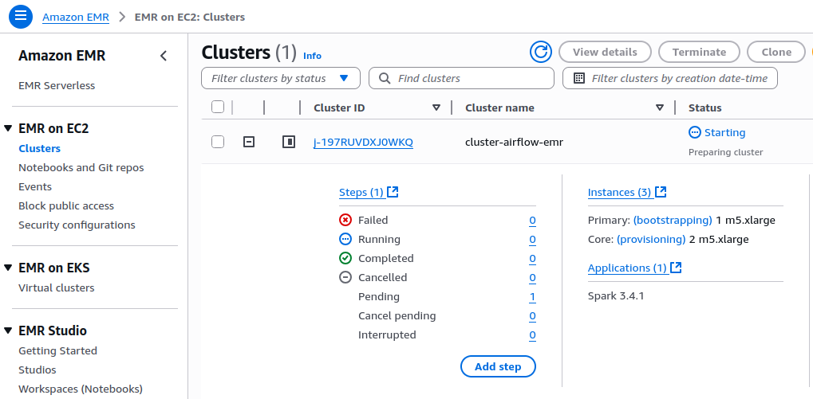Collapse the Amazon EMR sidebar

click(164, 56)
